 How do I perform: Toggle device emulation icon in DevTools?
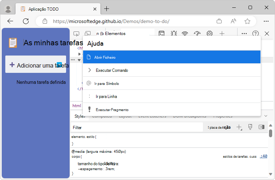(x=87, y=34)
